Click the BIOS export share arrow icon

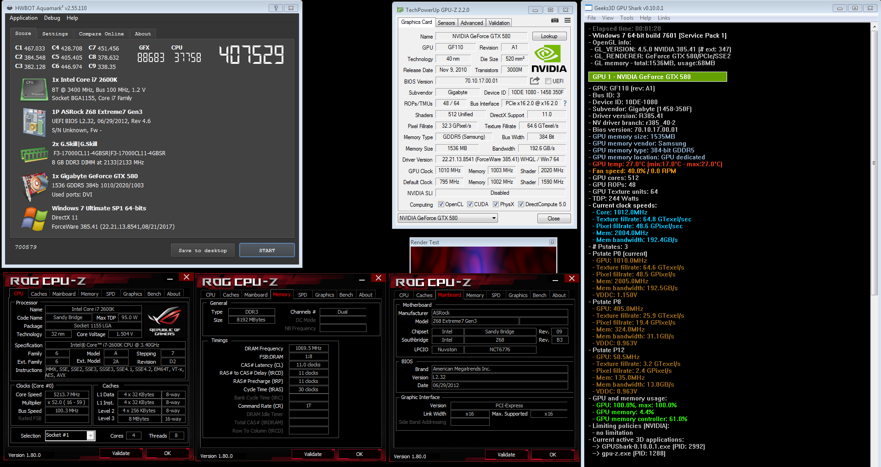pyautogui.click(x=535, y=81)
